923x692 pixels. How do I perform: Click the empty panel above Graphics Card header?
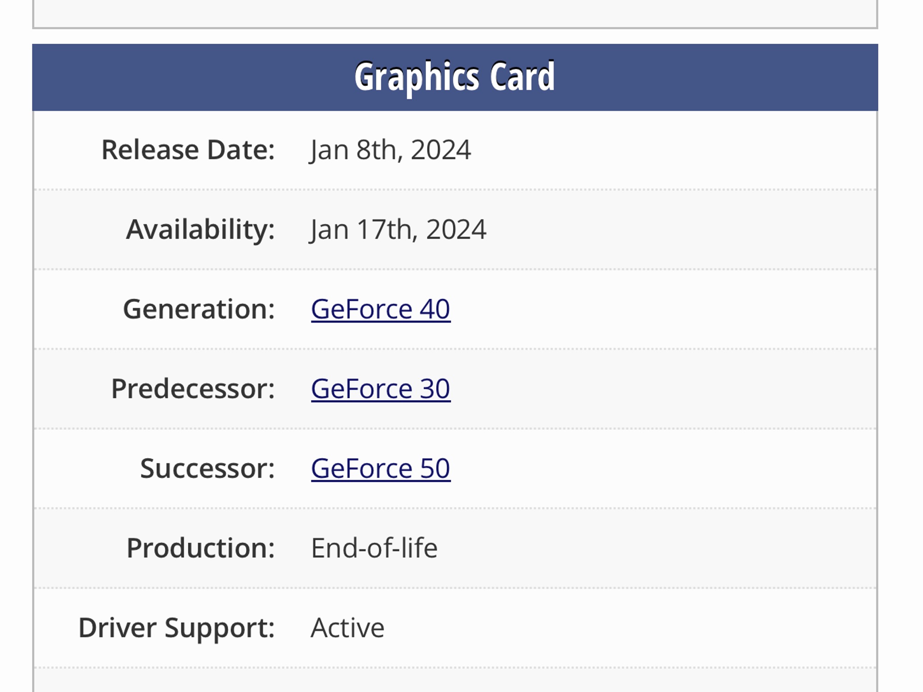coord(455,13)
